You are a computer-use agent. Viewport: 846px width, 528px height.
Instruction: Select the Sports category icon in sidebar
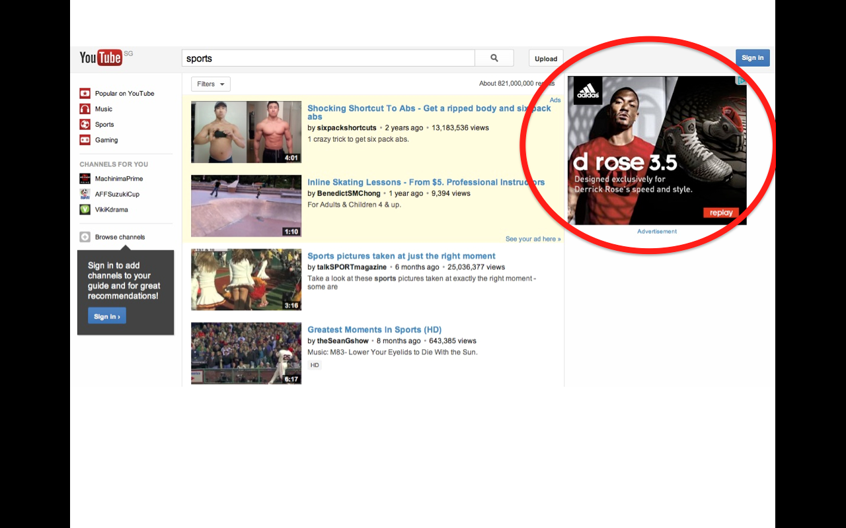point(85,124)
